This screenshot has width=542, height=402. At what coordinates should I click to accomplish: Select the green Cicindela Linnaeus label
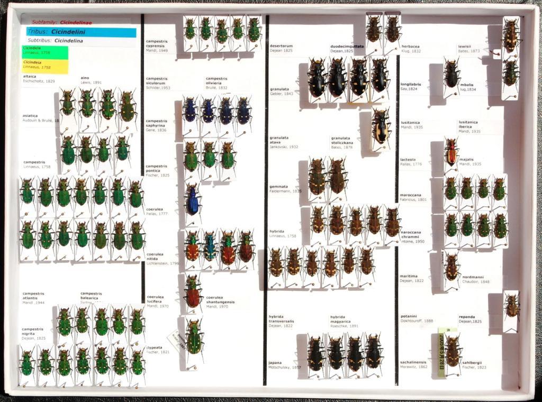tap(45, 52)
